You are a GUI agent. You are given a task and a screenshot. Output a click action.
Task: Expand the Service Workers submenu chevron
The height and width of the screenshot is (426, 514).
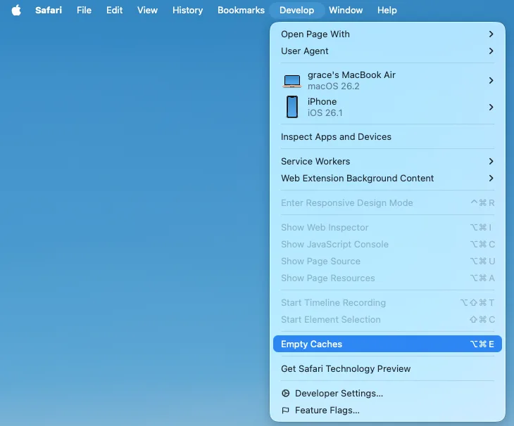tap(491, 161)
